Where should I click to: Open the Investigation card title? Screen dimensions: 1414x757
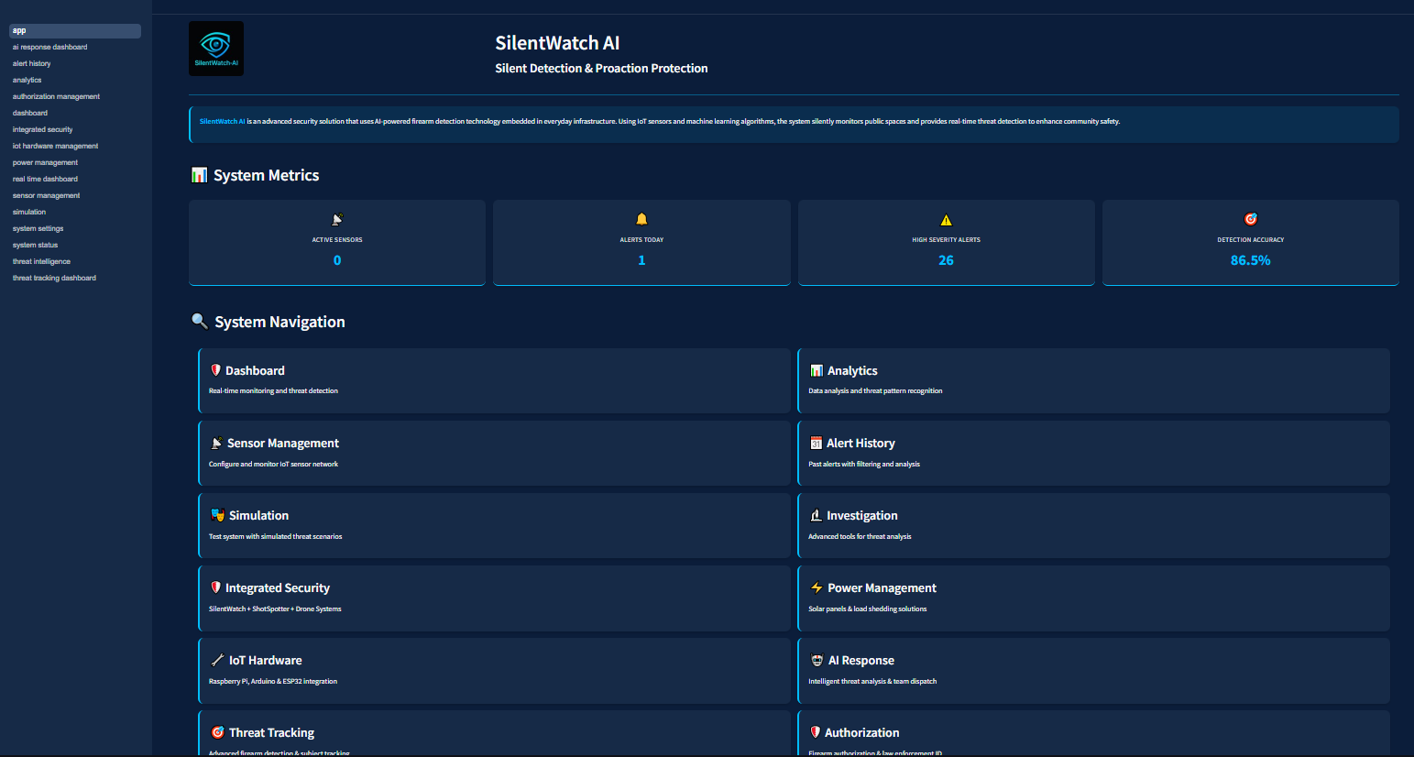[x=862, y=515]
